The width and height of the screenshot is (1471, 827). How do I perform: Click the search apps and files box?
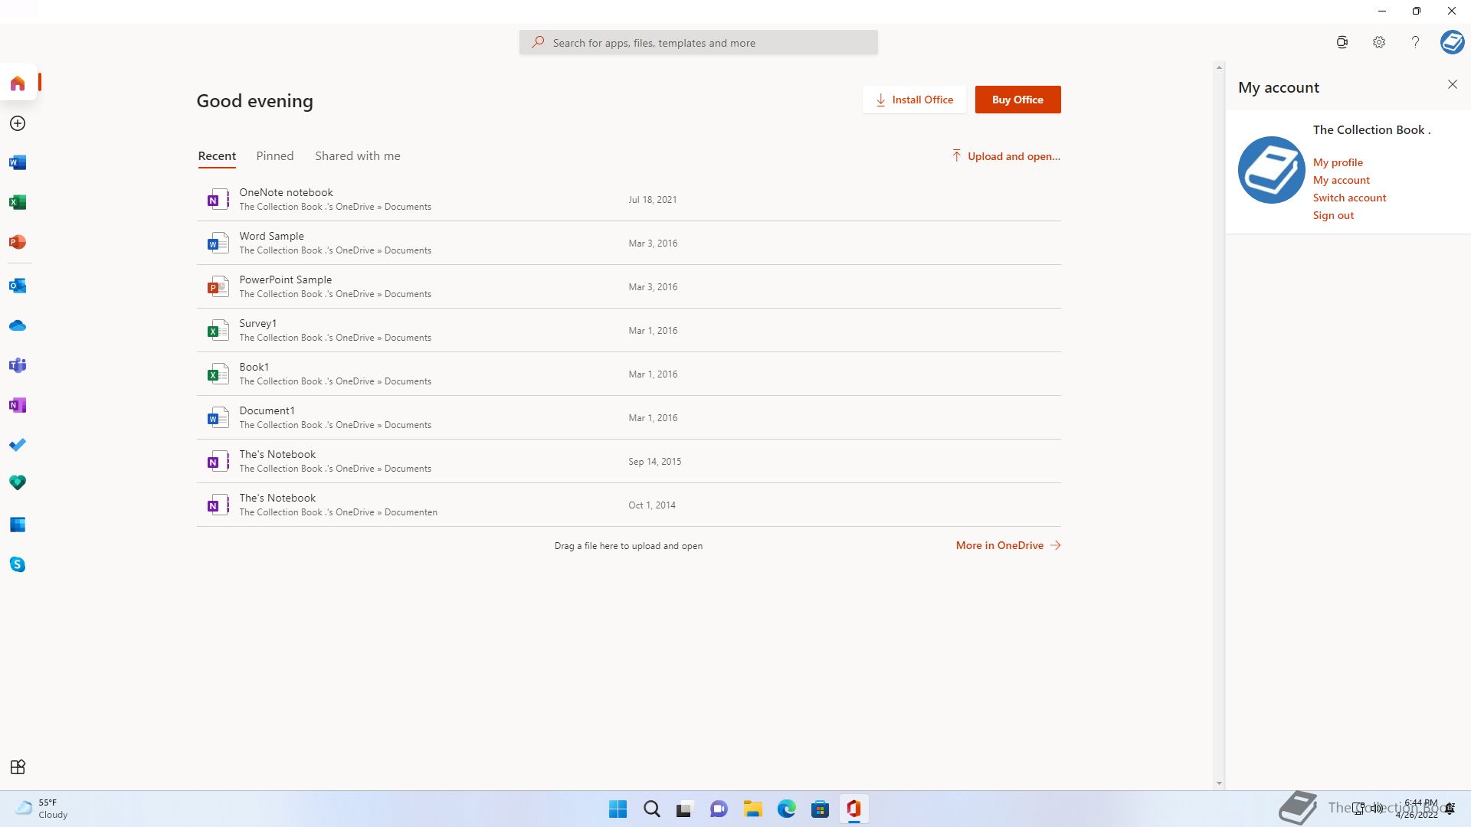pos(698,43)
